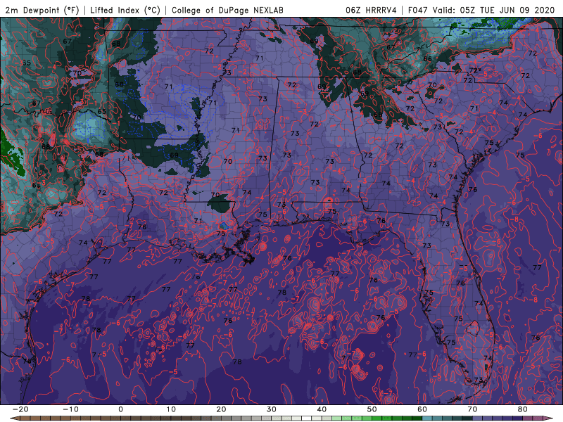
Task: Click the "60" color scale label
Action: [x=422, y=409]
